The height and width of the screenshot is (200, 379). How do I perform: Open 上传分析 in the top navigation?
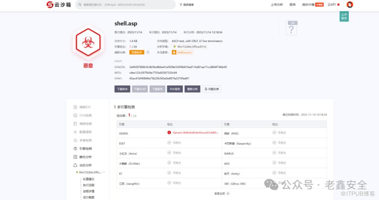(x=276, y=5)
